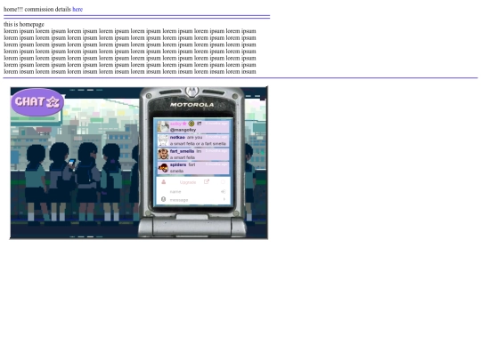Open spiders' avatar in the chat

[163, 168]
